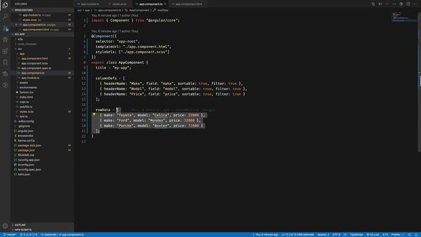Open the Manage gear icon in the activity bar
The width and height of the screenshot is (421, 237).
coord(5,226)
